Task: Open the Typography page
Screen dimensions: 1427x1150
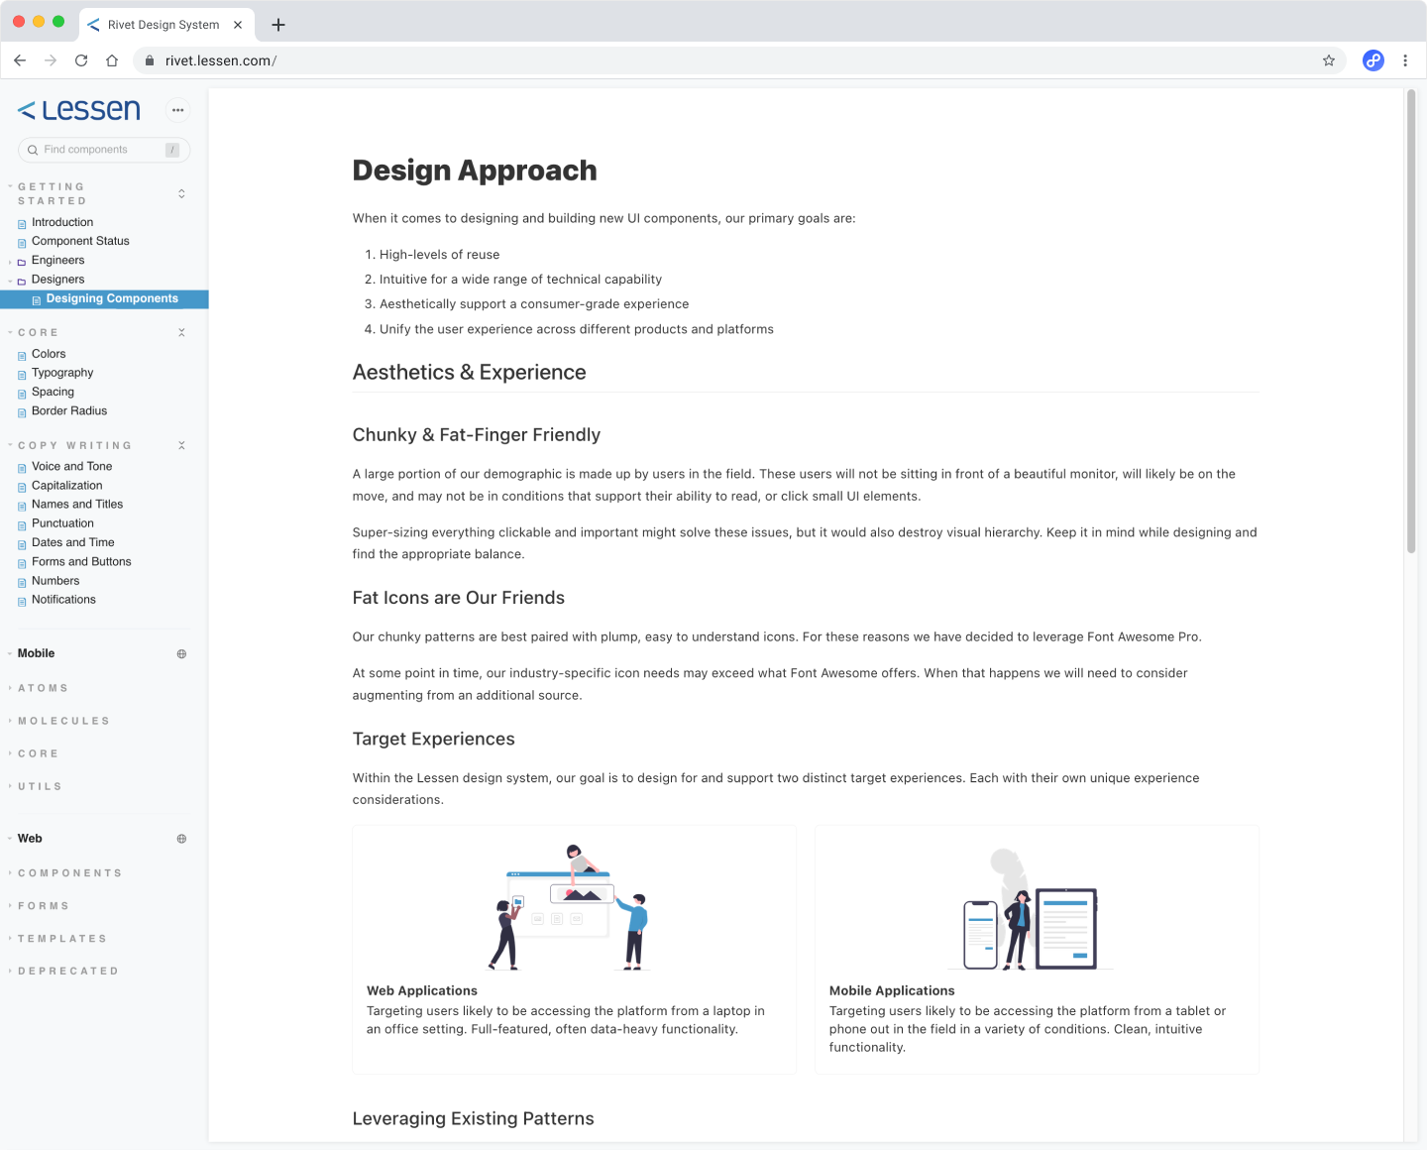Action: point(62,373)
